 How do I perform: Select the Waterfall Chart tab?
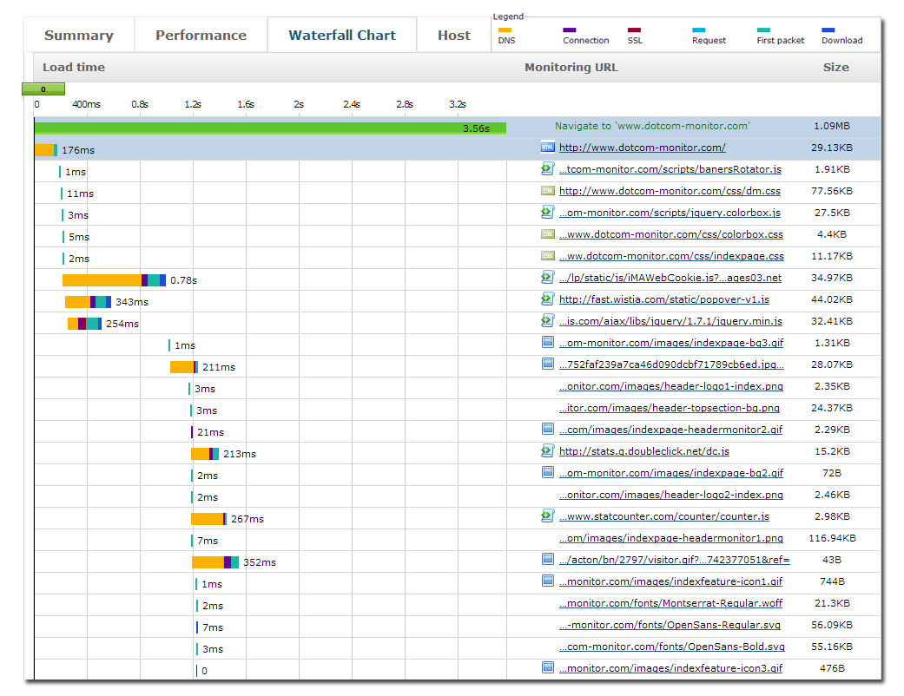click(342, 35)
